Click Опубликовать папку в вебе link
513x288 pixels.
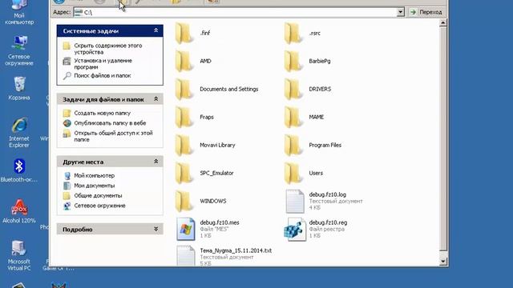click(x=110, y=123)
